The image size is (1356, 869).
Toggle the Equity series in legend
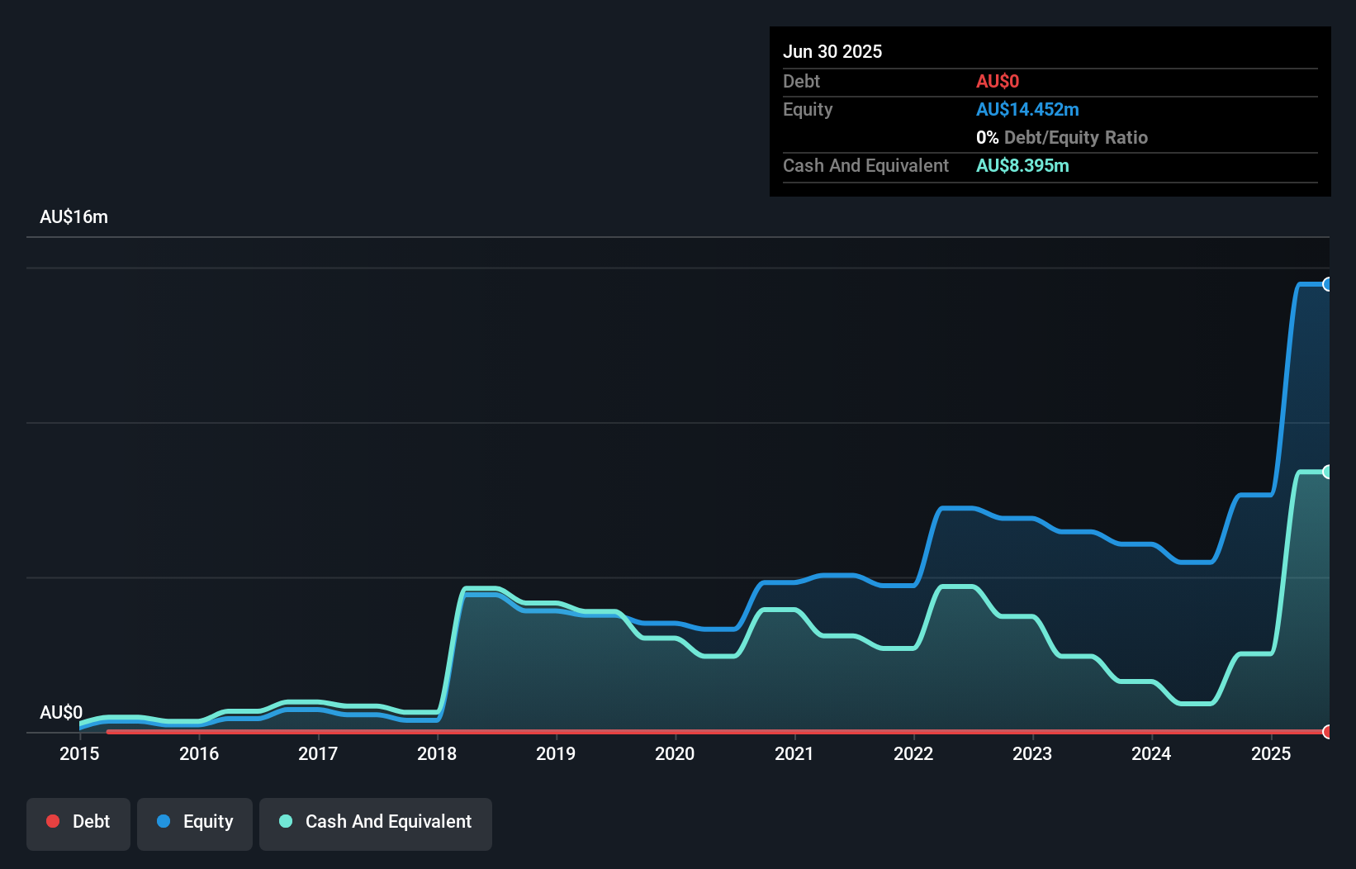[195, 823]
